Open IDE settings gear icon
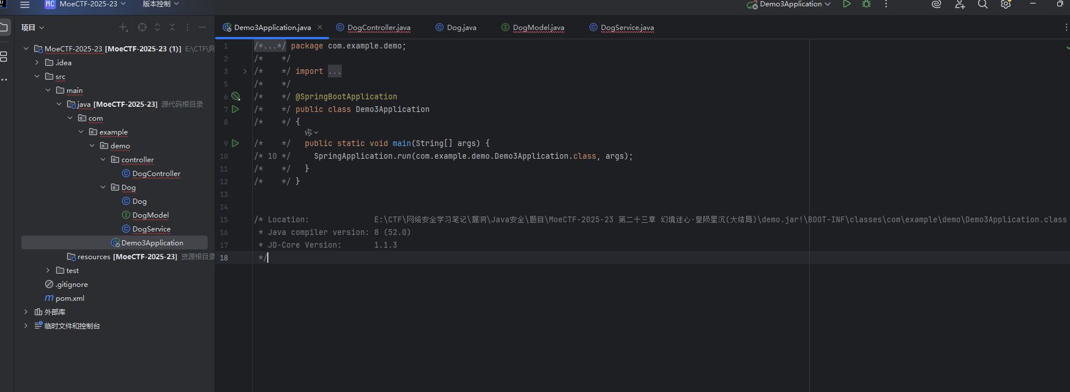 click(1006, 5)
